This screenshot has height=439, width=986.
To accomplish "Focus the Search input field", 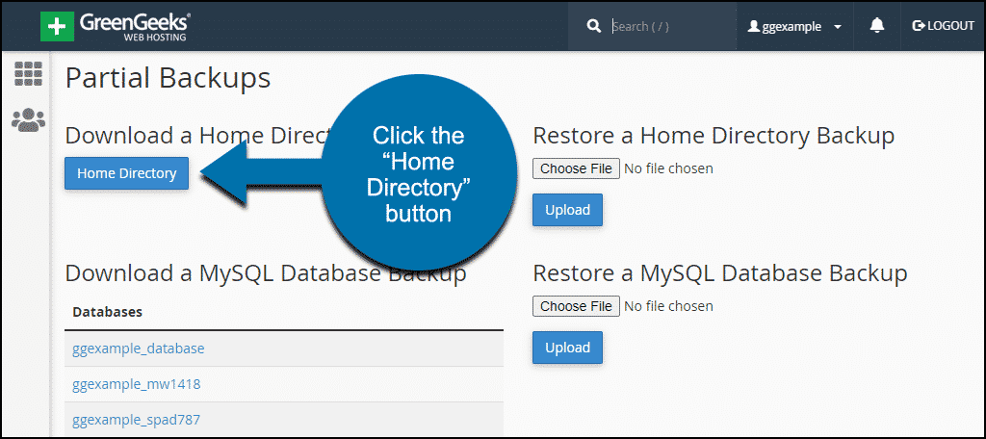I will click(664, 26).
